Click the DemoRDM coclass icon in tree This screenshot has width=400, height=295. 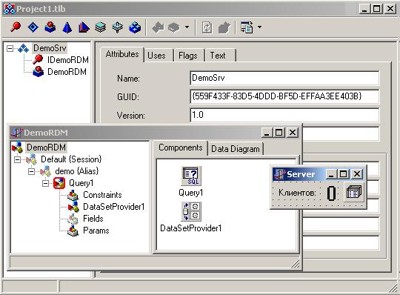(39, 71)
